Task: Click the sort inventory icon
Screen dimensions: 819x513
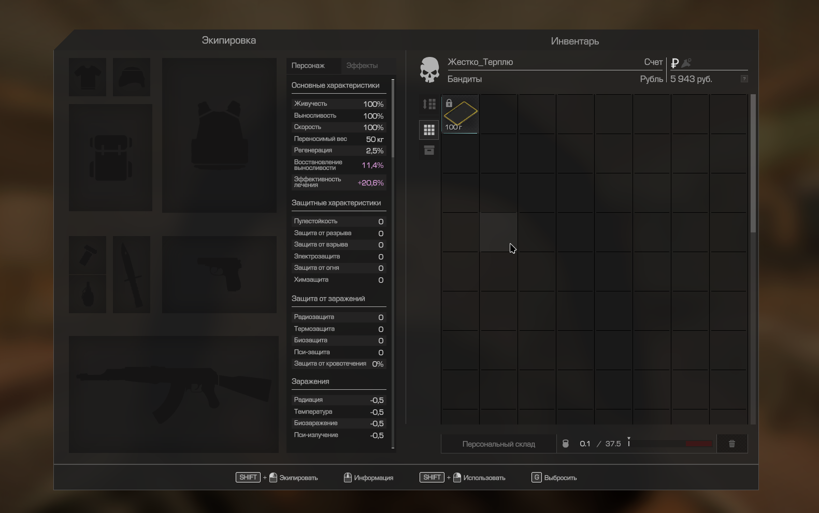Action: coord(429,104)
